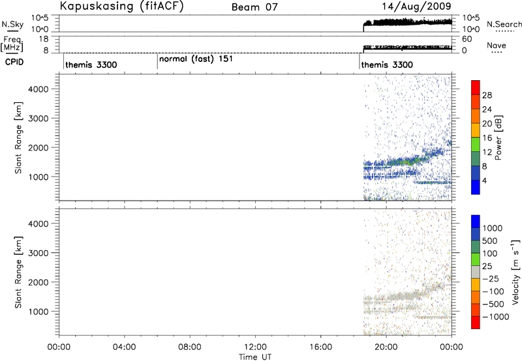Click the 20:00 time tick label

tap(386, 347)
